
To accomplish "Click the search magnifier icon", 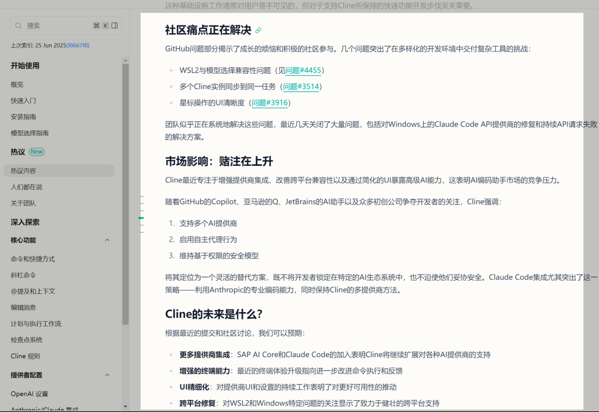I will pos(18,26).
